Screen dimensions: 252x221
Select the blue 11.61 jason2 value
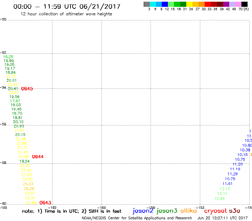click(x=227, y=184)
